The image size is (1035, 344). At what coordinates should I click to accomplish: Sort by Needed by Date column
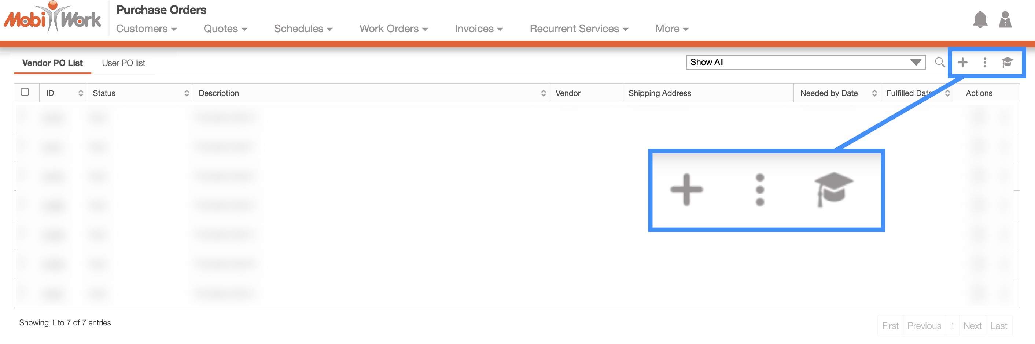click(836, 93)
